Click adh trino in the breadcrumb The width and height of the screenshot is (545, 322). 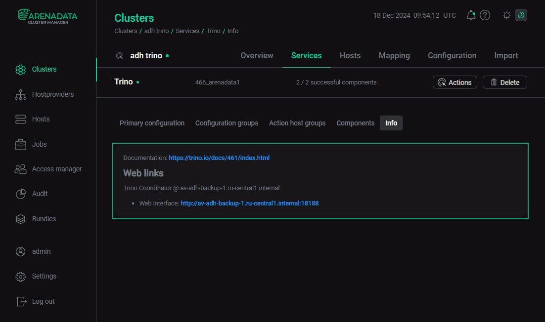click(156, 31)
